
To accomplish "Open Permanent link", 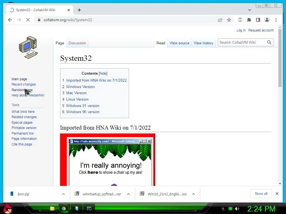I will pyautogui.click(x=23, y=133).
